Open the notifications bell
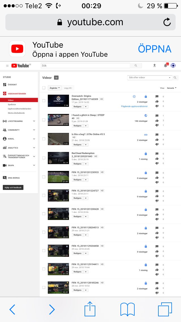Viewport: 181px width, 322px height. (166, 65)
